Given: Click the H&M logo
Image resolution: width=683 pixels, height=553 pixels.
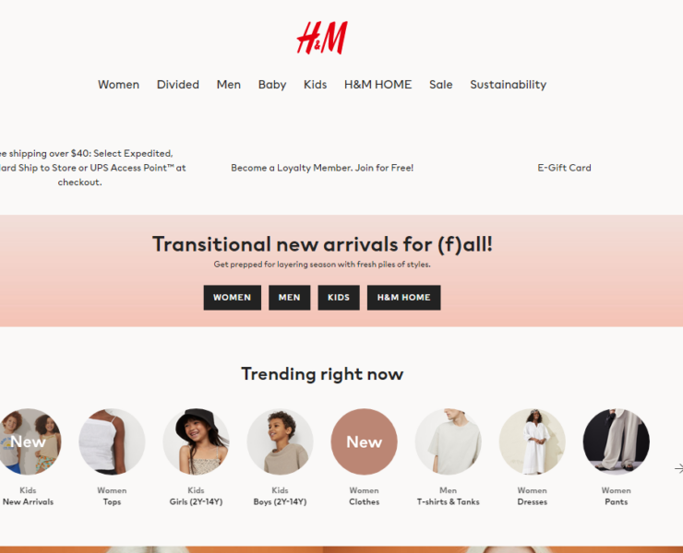Looking at the screenshot, I should 322,38.
